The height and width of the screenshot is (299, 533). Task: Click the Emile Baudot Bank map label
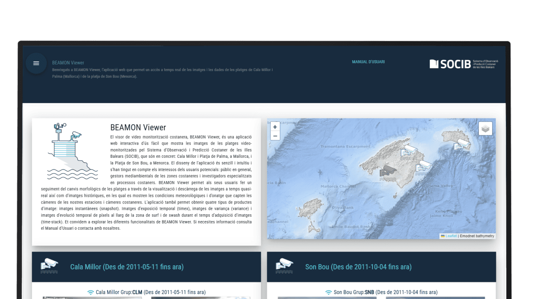point(351,227)
